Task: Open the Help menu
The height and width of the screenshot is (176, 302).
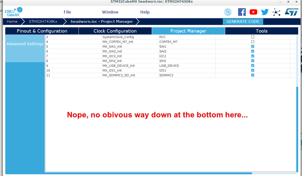Action: click(x=145, y=12)
